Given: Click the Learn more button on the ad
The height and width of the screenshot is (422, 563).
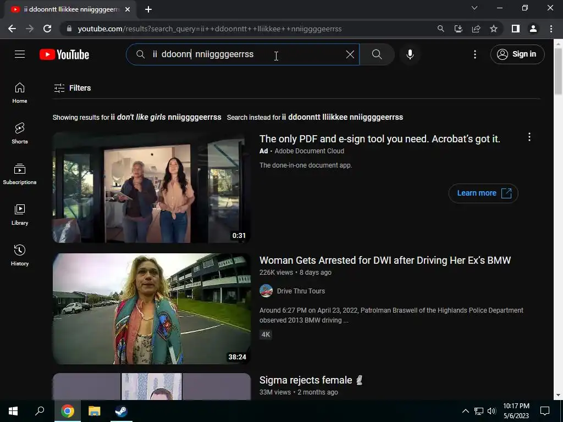Looking at the screenshot, I should [x=483, y=193].
